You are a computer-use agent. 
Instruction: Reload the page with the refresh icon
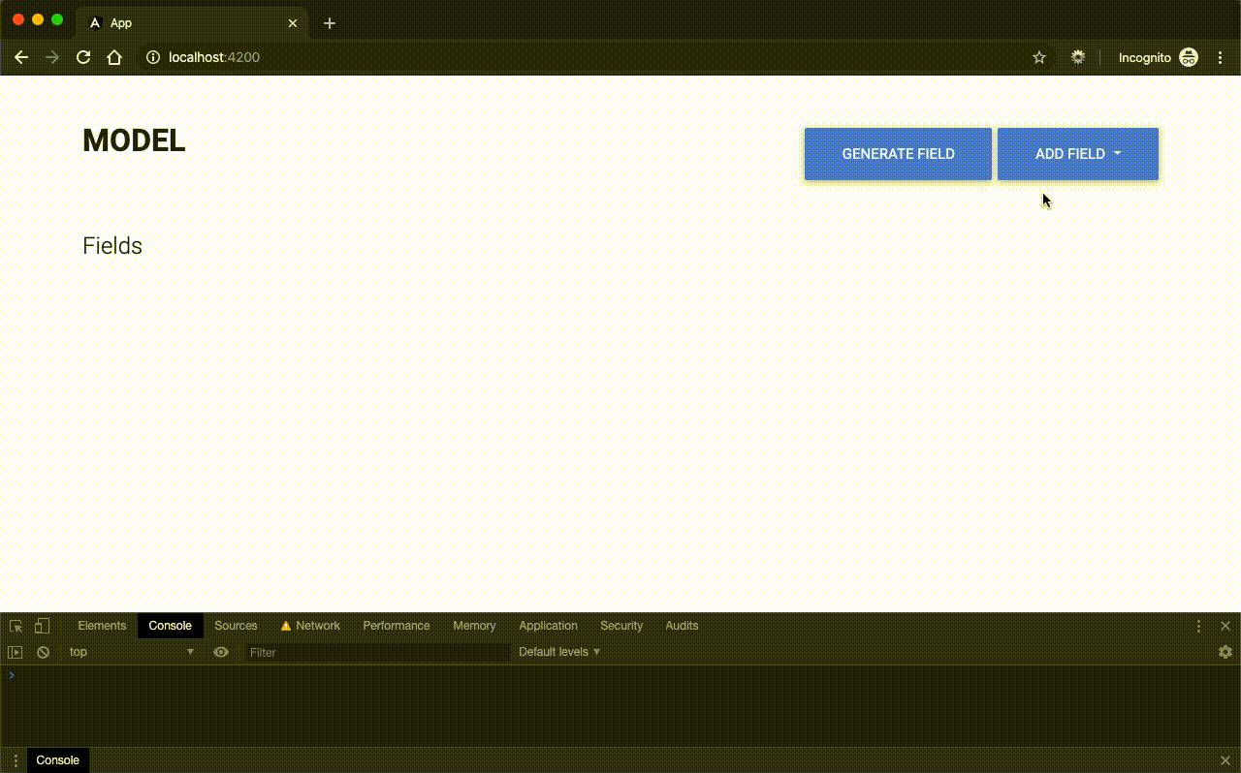[83, 57]
